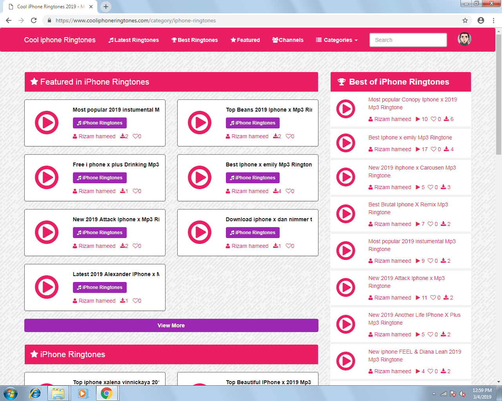Open Chrome three-dot menu
The height and width of the screenshot is (401, 502).
[493, 20]
